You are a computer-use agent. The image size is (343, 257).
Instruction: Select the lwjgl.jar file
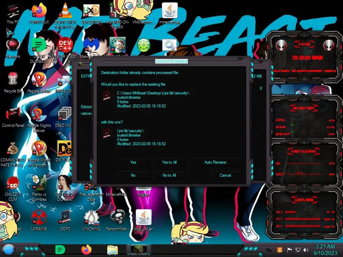pyautogui.click(x=143, y=192)
